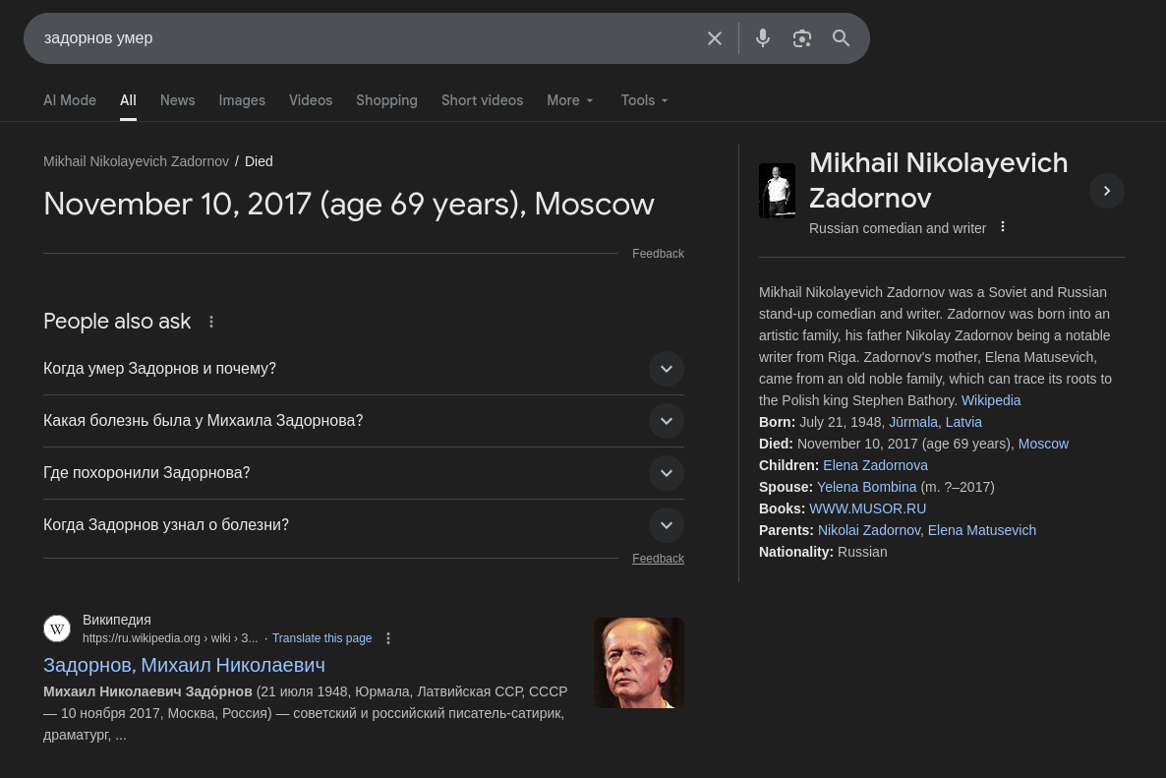Open Elena Zadornova children link
Screen dimensions: 1166x778
click(x=875, y=465)
